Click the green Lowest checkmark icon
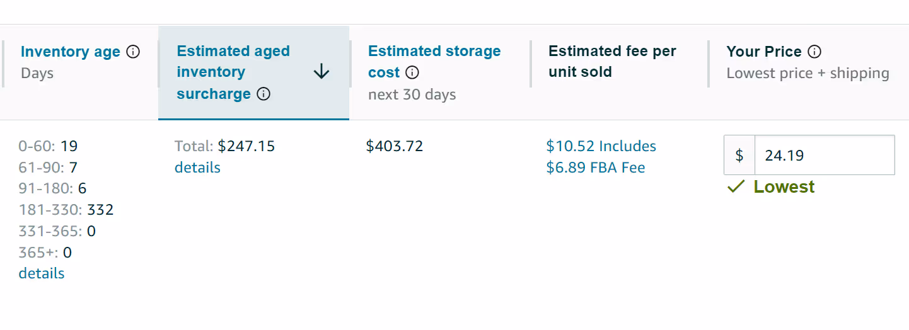This screenshot has height=330, width=909. pos(736,187)
